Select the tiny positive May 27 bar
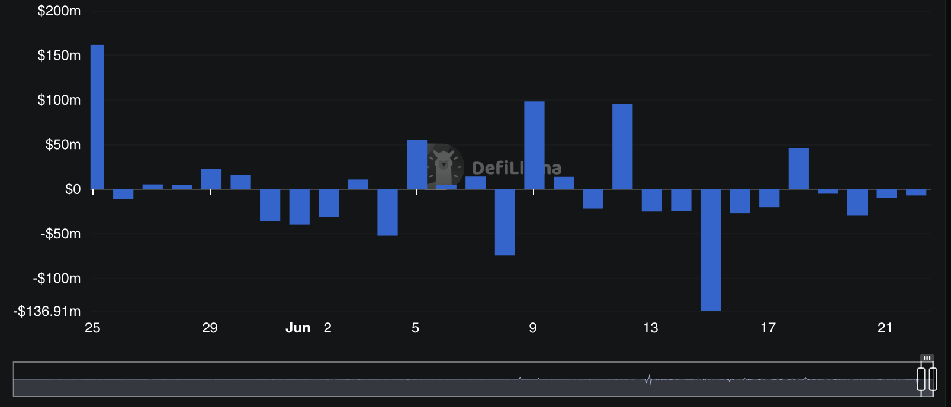The image size is (951, 407). pos(153,187)
